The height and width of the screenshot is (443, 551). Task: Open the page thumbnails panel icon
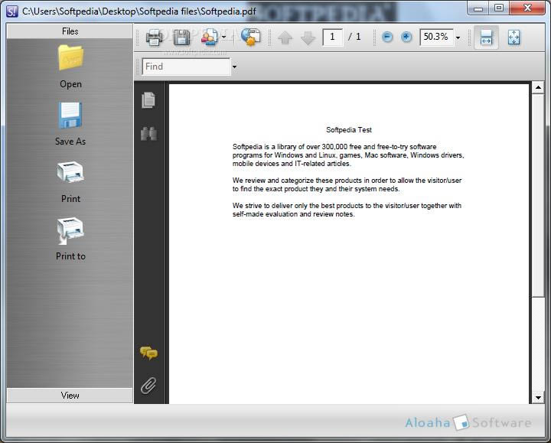pyautogui.click(x=148, y=100)
